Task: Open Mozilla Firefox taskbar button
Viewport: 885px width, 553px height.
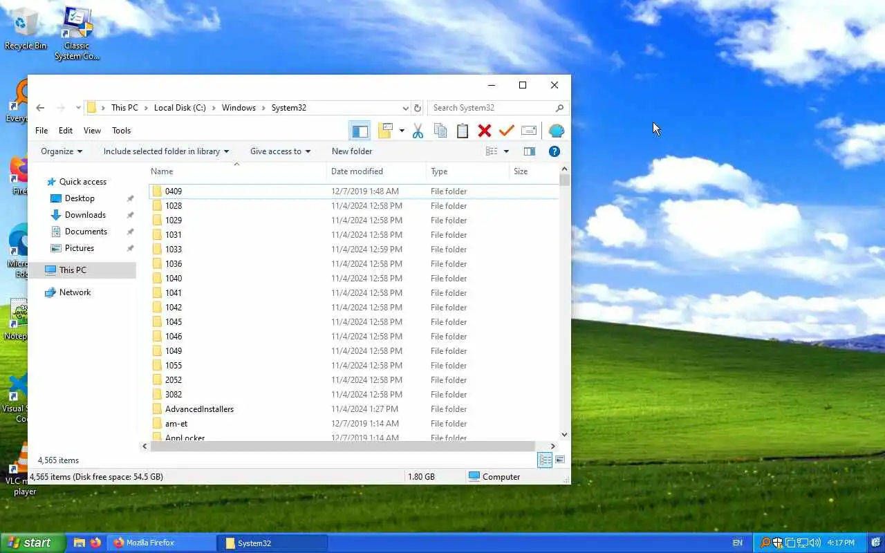Action: 161,543
